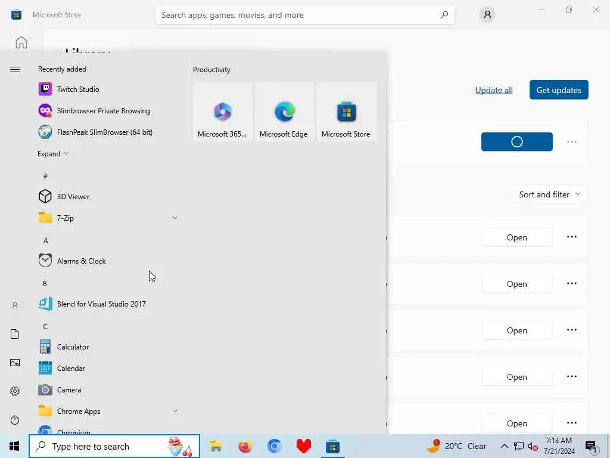Open red heart app on taskbar

pos(303,446)
